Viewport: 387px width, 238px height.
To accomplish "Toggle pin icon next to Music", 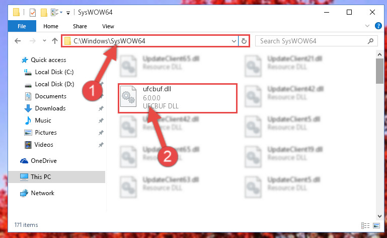I will pyautogui.click(x=101, y=121).
